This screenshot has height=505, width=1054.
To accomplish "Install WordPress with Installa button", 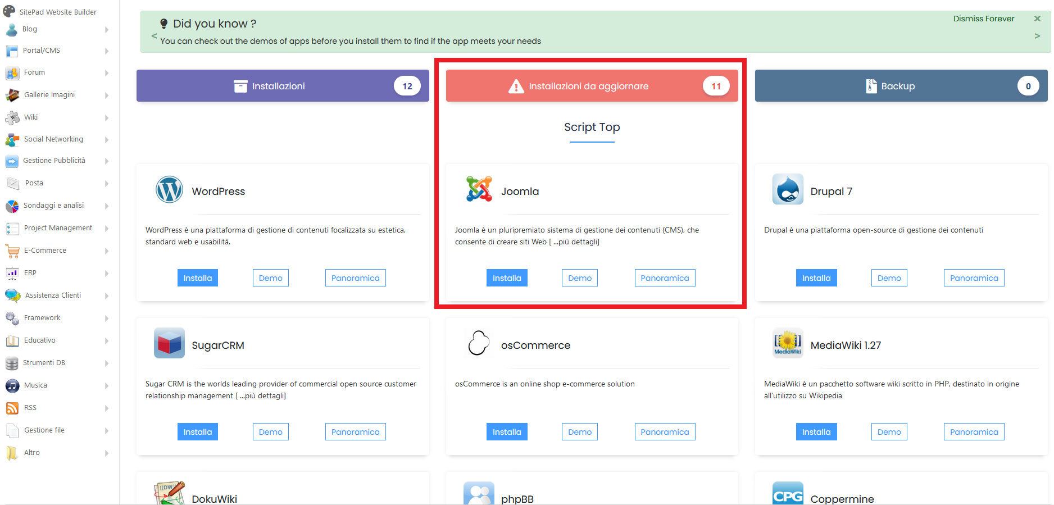I will [x=198, y=278].
